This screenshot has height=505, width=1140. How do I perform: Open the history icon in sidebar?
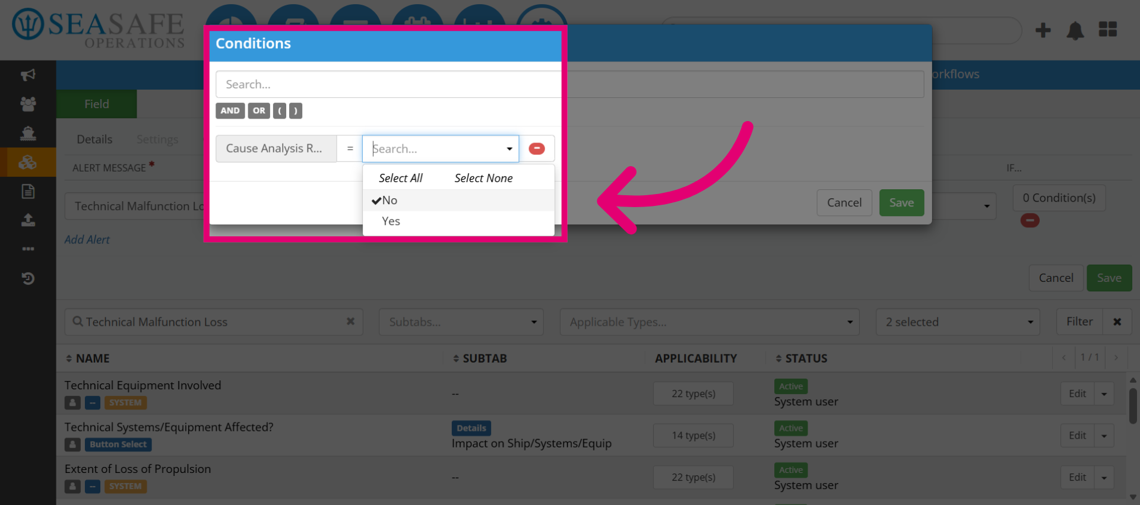(x=28, y=278)
